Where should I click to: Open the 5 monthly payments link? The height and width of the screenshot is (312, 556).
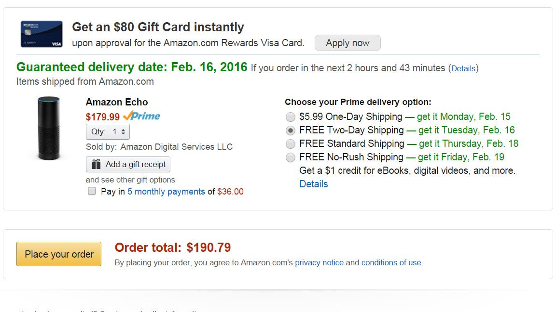pyautogui.click(x=166, y=192)
